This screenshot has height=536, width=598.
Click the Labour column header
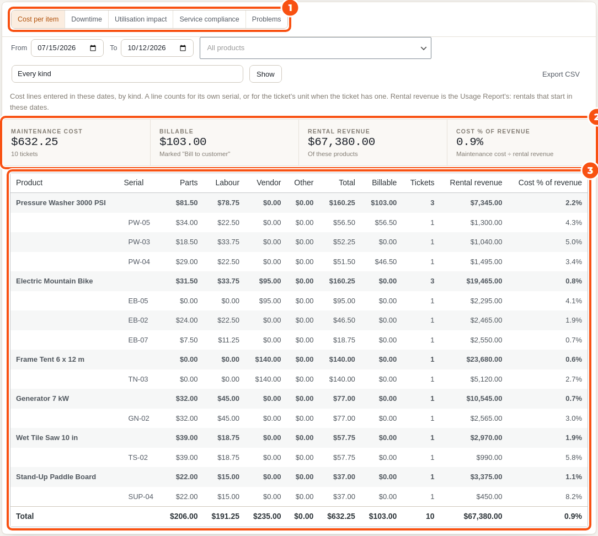coord(227,183)
